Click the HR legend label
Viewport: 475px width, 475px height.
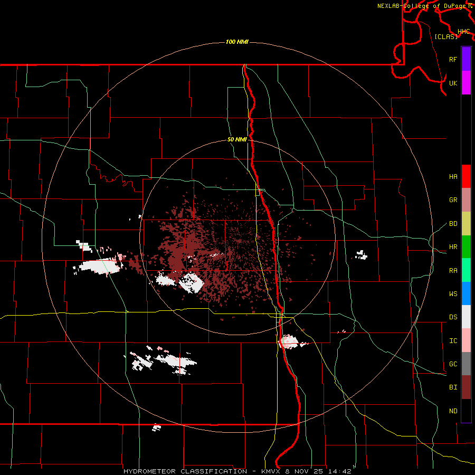pos(453,247)
